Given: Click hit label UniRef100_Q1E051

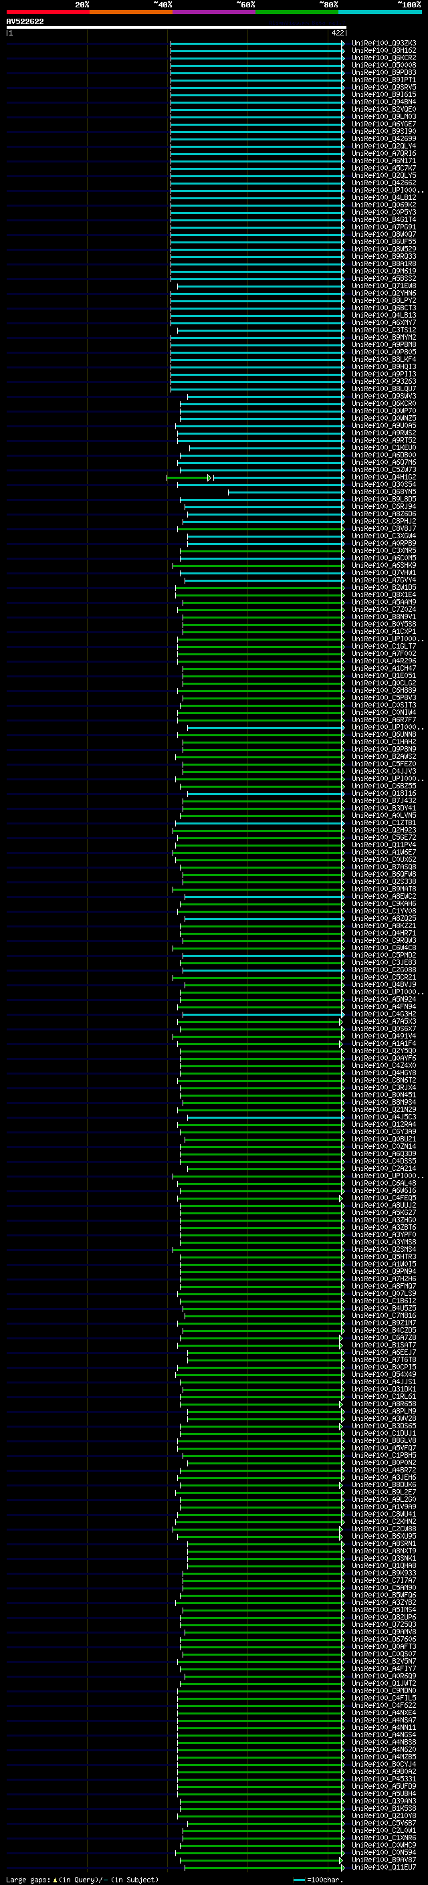Looking at the screenshot, I should tap(384, 675).
